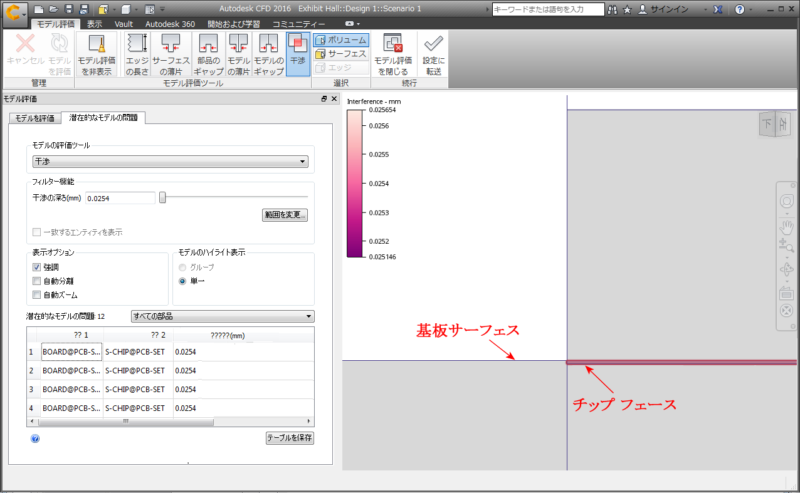Click the 干渉の深さ slider handle
The height and width of the screenshot is (493, 800).
tap(162, 197)
